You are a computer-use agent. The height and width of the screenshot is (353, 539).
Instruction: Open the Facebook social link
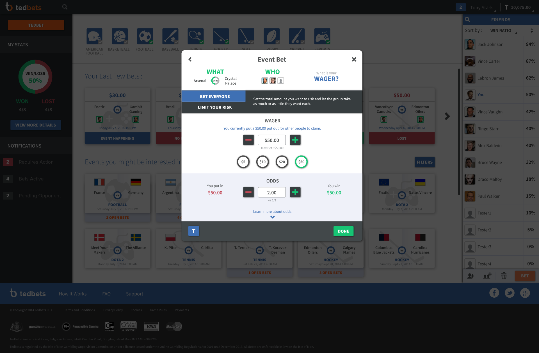coord(494,293)
